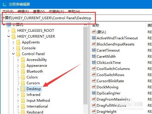This screenshot has height=114, width=152.
Task: Click the binary icon of CaretWidth
Action: click(x=94, y=56)
